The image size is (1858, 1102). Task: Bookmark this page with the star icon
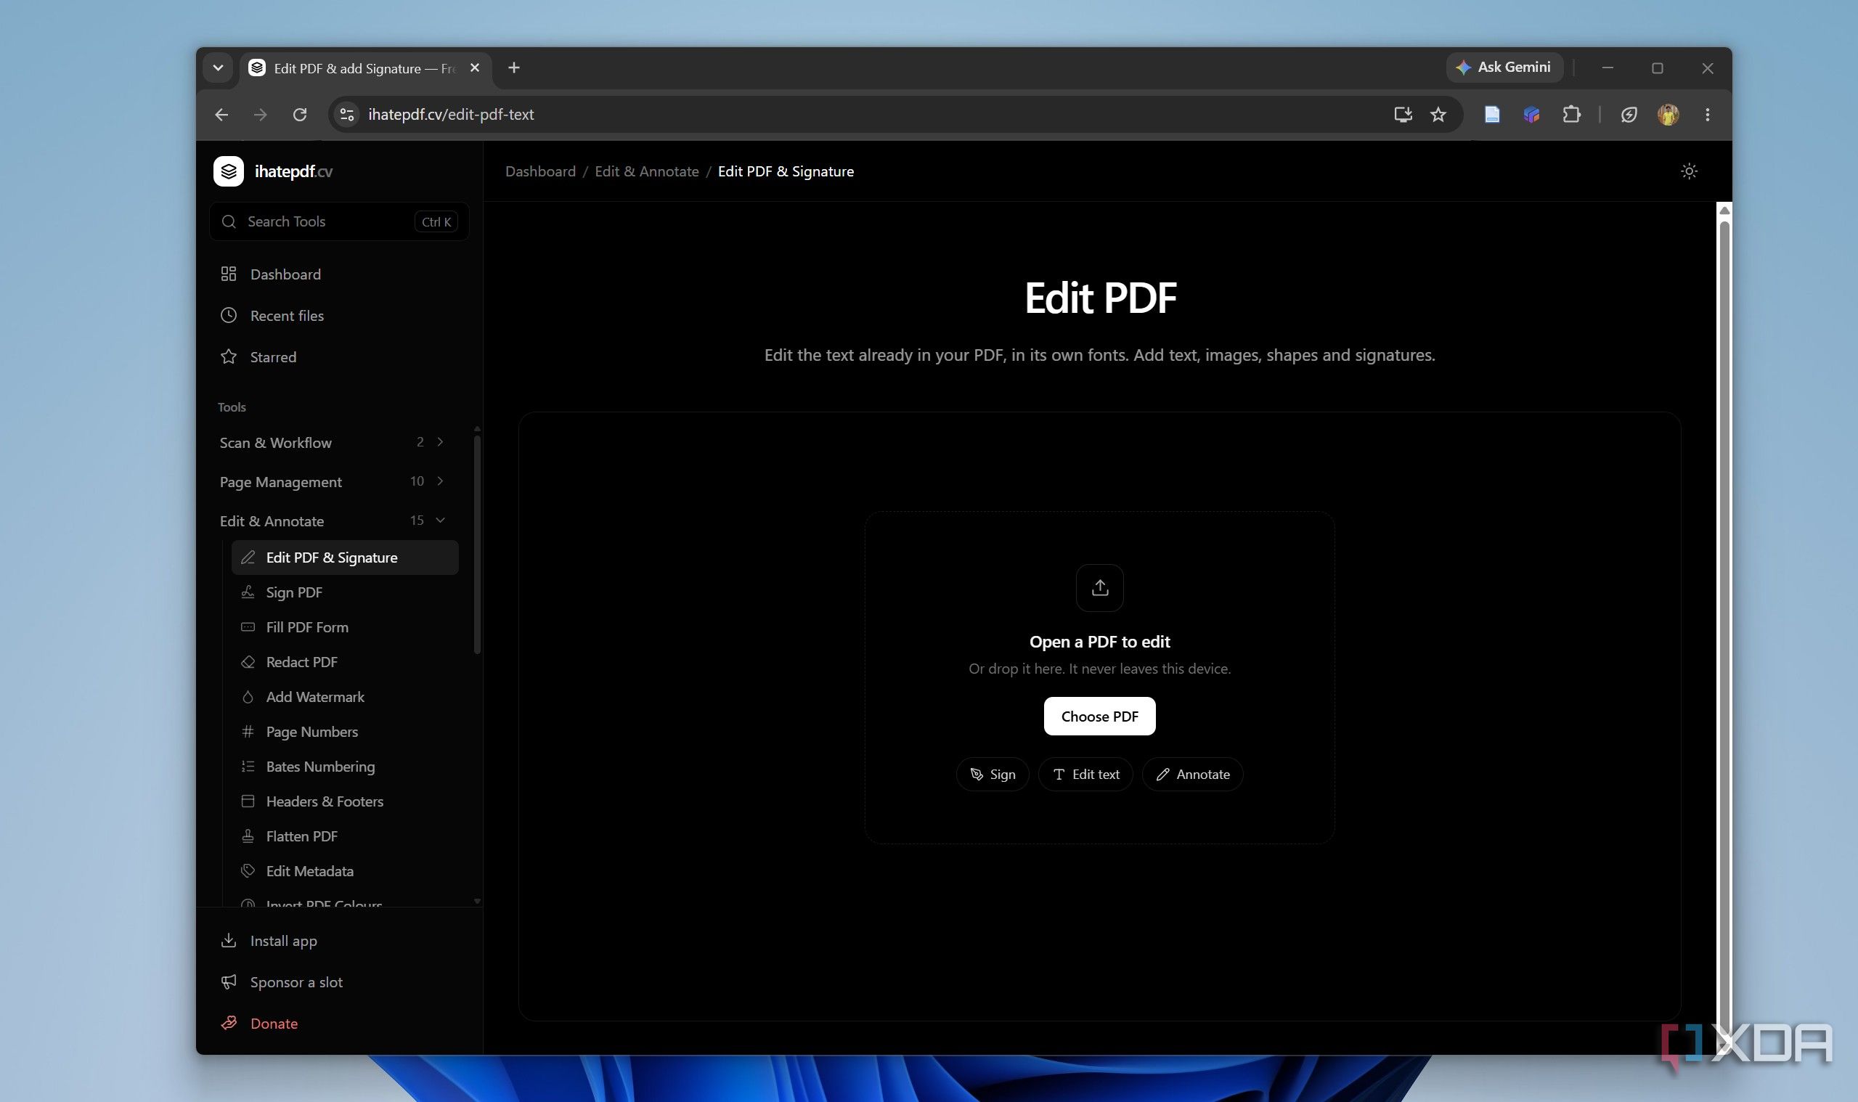coord(1438,115)
